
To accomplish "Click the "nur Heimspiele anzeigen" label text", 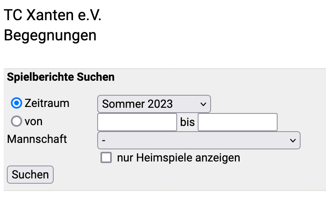I will pyautogui.click(x=178, y=157).
